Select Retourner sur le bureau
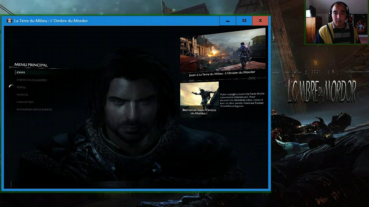Screen dimensions: 369x207 (x=34, y=110)
